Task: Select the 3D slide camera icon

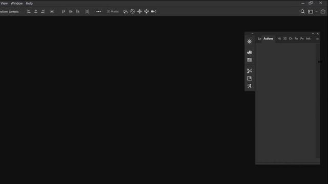Action: pos(147,11)
